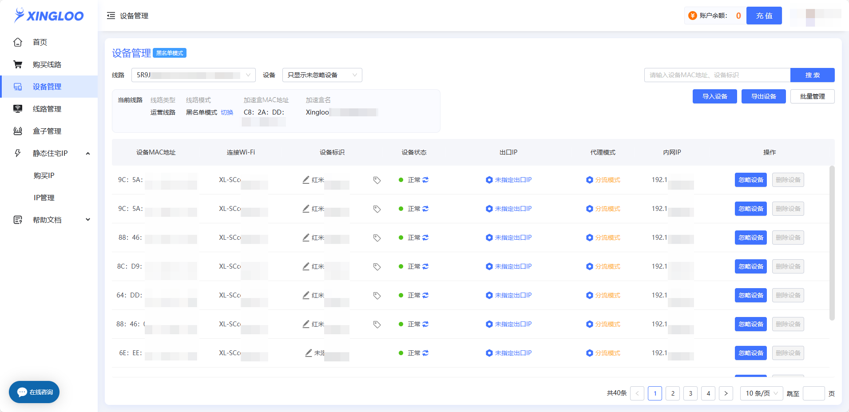Click 忽略设备 in first 9C:5A row
Screen dimensions: 849x412
tap(751, 180)
